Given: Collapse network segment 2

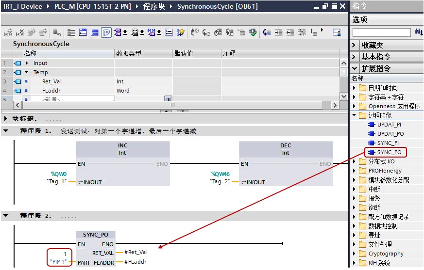Looking at the screenshot, I should (x=6, y=216).
